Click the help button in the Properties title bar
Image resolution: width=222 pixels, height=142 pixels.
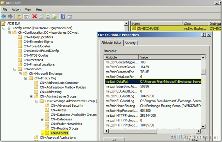[203, 35]
